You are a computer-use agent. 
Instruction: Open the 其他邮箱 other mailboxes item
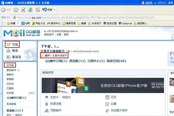pyautogui.click(x=11, y=104)
